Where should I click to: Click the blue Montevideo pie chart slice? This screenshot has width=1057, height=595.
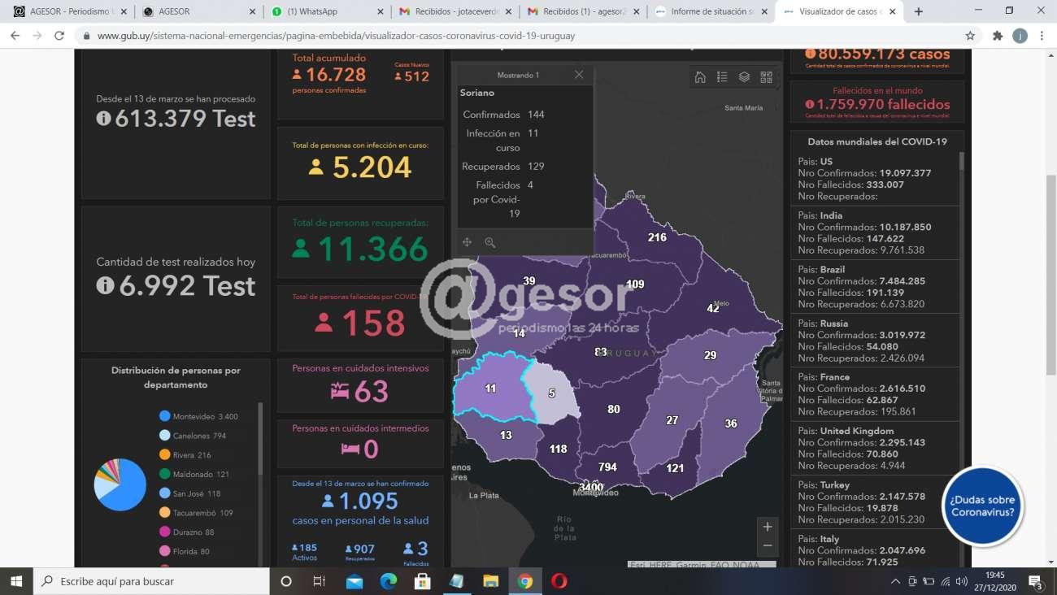tap(124, 492)
